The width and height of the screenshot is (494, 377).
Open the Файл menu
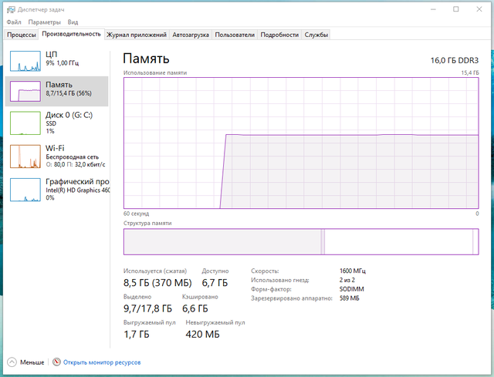click(x=14, y=23)
